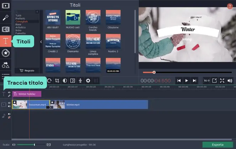Select the Preferiti category

click(20, 18)
